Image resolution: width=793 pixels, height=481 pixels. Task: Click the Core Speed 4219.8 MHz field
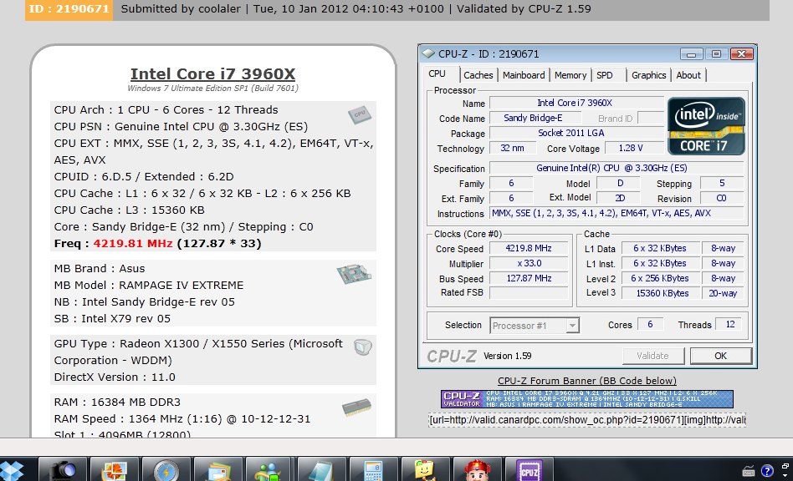[529, 248]
